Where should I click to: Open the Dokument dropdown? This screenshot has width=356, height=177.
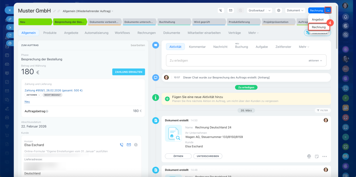click(295, 10)
